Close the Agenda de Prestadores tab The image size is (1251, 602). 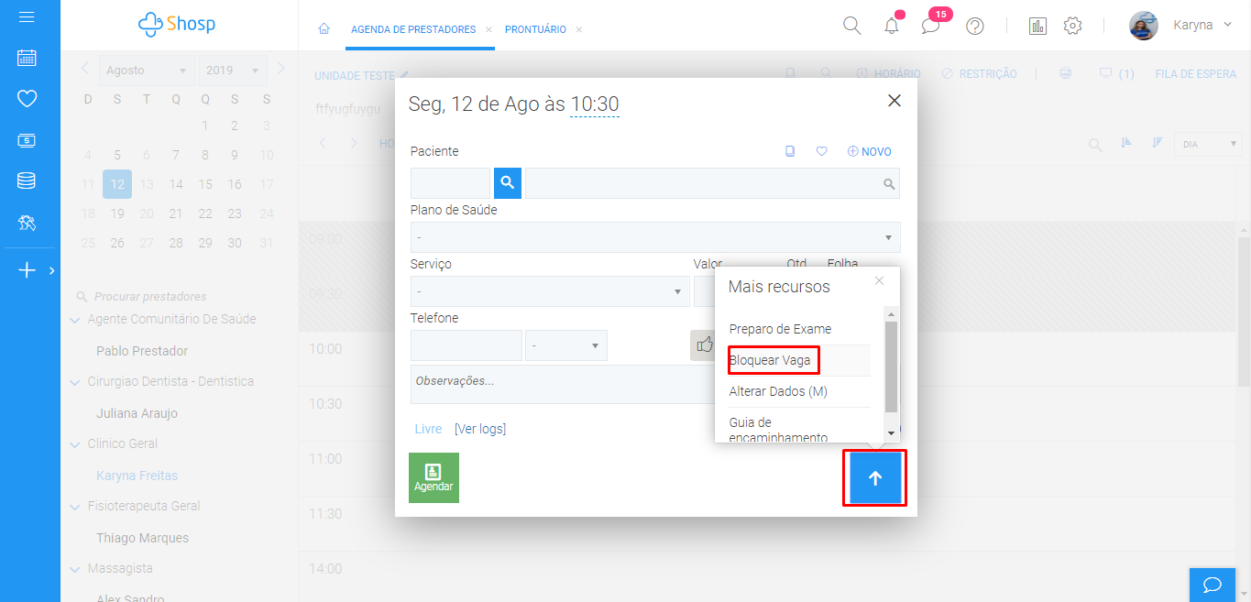click(x=488, y=29)
